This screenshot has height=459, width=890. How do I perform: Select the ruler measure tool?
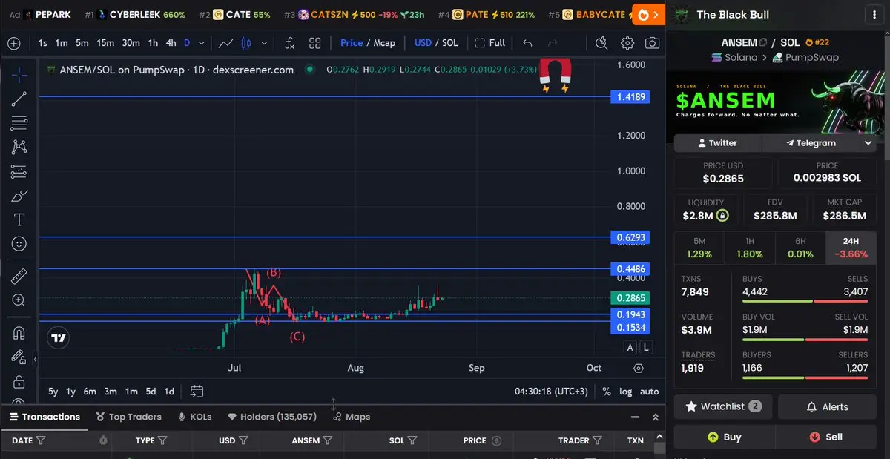19,277
